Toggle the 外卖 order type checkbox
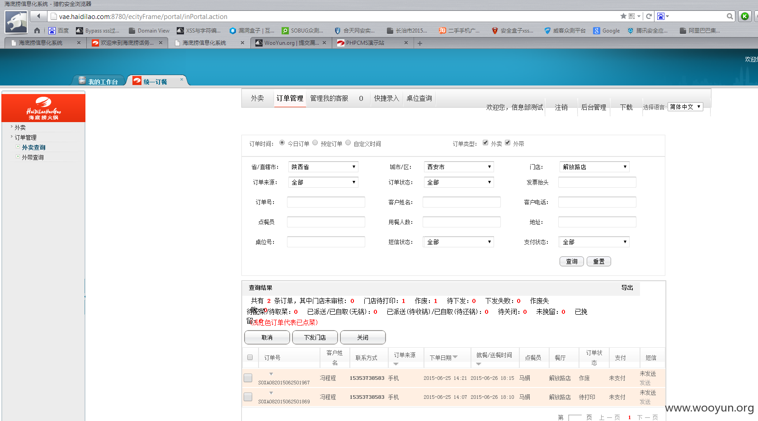The width and height of the screenshot is (758, 421). [x=485, y=143]
